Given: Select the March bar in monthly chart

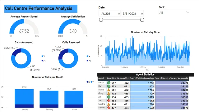Looking at the screenshot, I should pyautogui.click(x=74, y=99).
